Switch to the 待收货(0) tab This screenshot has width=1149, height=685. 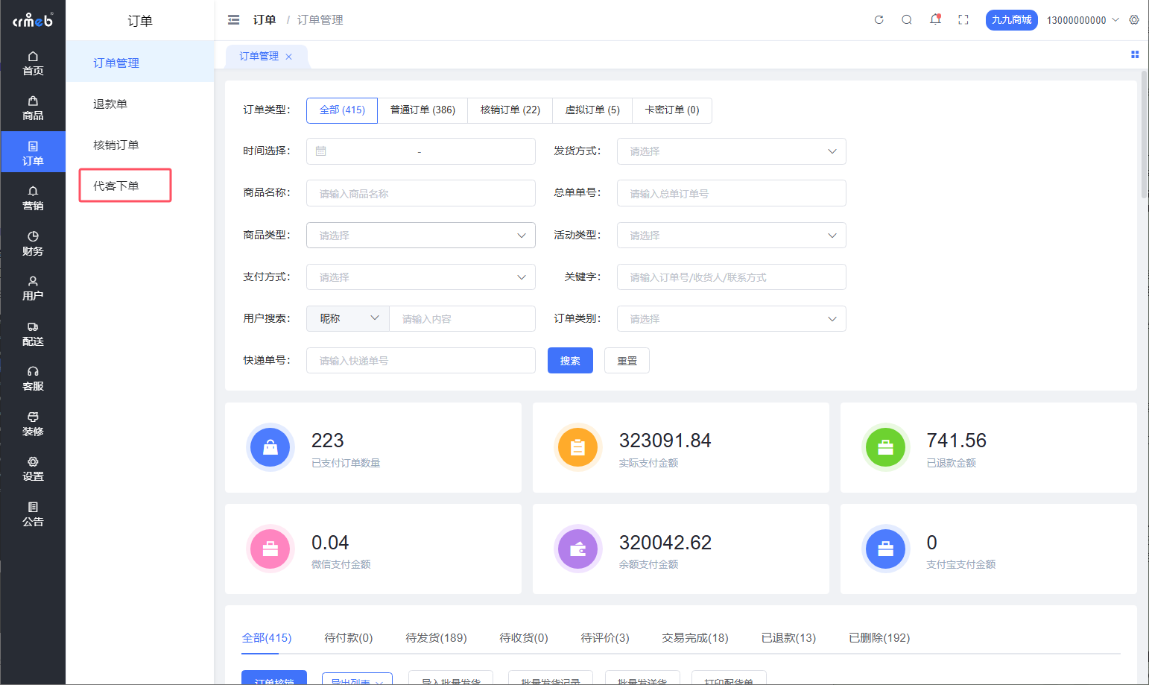click(524, 638)
